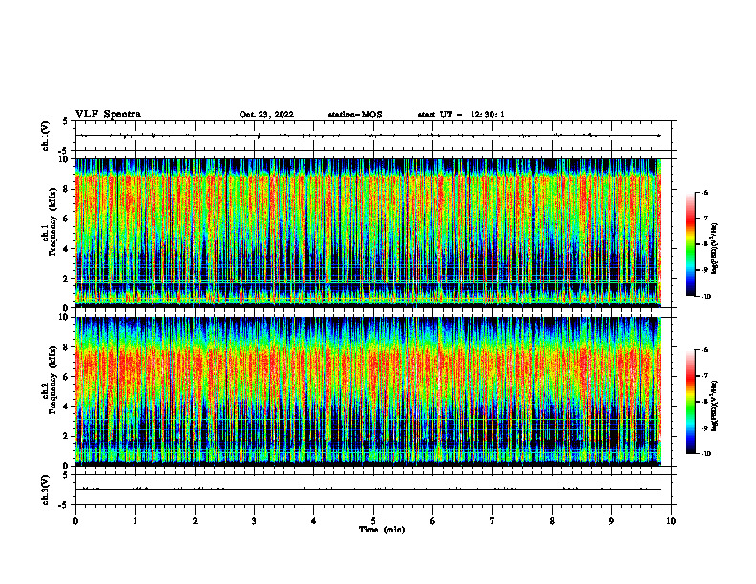Click the ch.1 spectrogram plot area

click(x=368, y=233)
